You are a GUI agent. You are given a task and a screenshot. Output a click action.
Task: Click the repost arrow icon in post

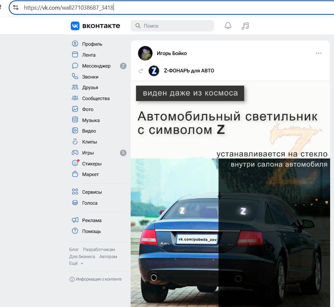coord(141,71)
